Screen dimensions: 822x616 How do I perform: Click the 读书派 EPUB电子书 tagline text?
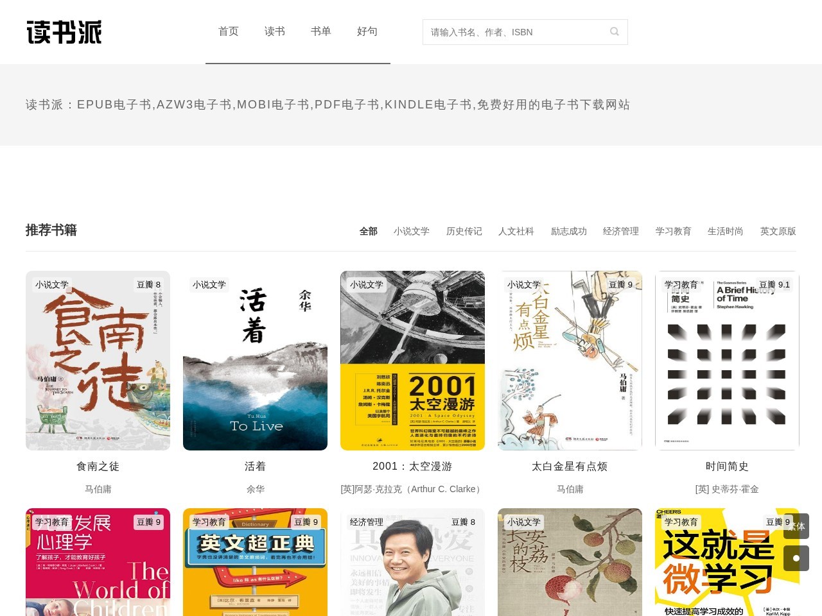328,105
